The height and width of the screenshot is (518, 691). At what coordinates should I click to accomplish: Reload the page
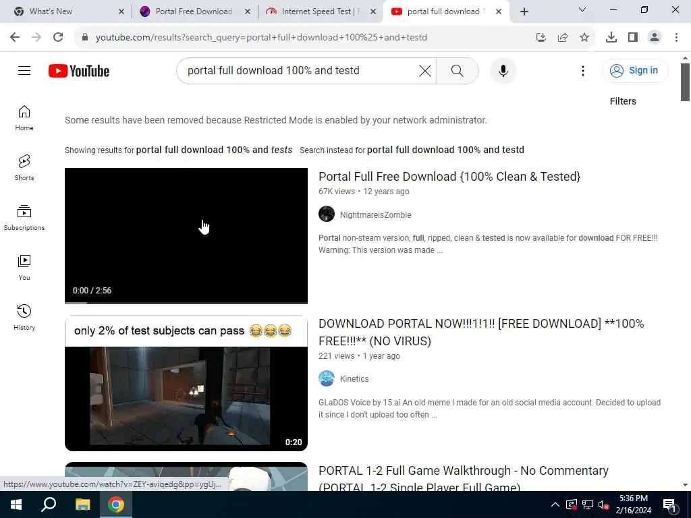click(58, 37)
